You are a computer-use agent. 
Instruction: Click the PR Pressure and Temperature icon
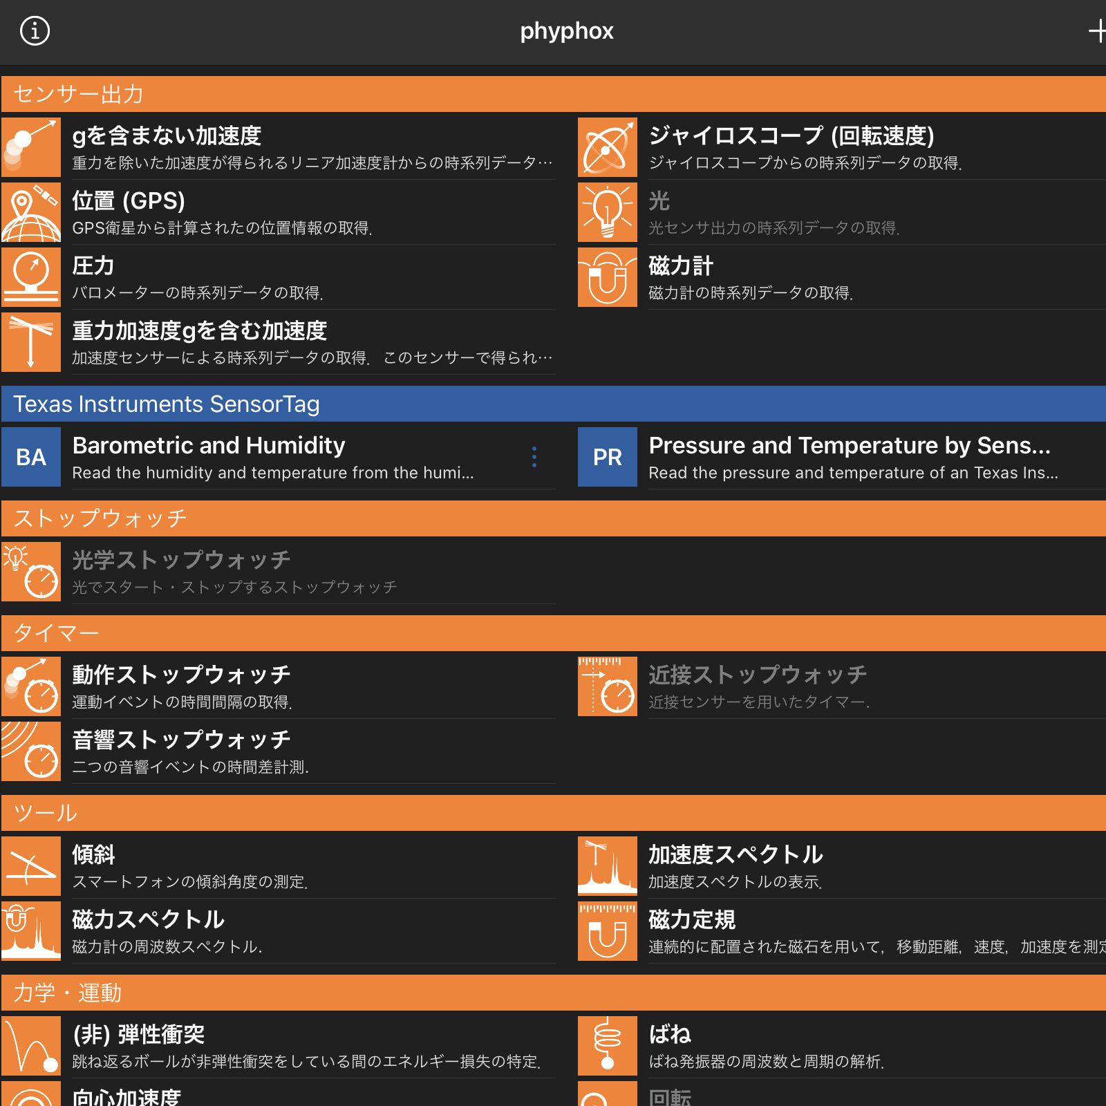608,457
